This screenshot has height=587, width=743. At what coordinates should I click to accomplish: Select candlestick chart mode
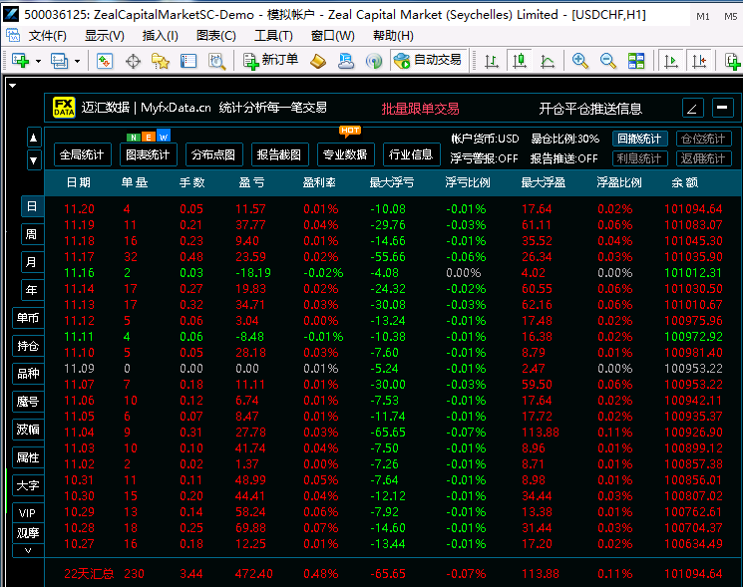520,60
